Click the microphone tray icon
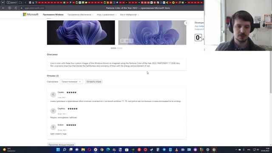 (x=244, y=150)
